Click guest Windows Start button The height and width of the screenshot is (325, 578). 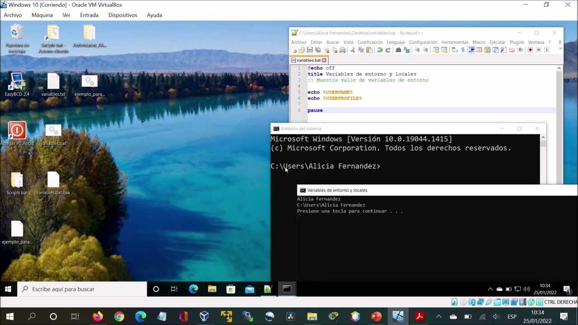pos(8,289)
